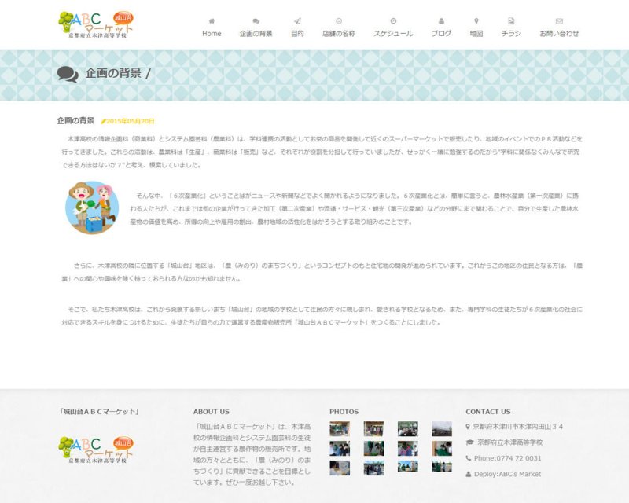Open the first thumbnail under PHOTOS
The height and width of the screenshot is (503, 629).
[340, 429]
